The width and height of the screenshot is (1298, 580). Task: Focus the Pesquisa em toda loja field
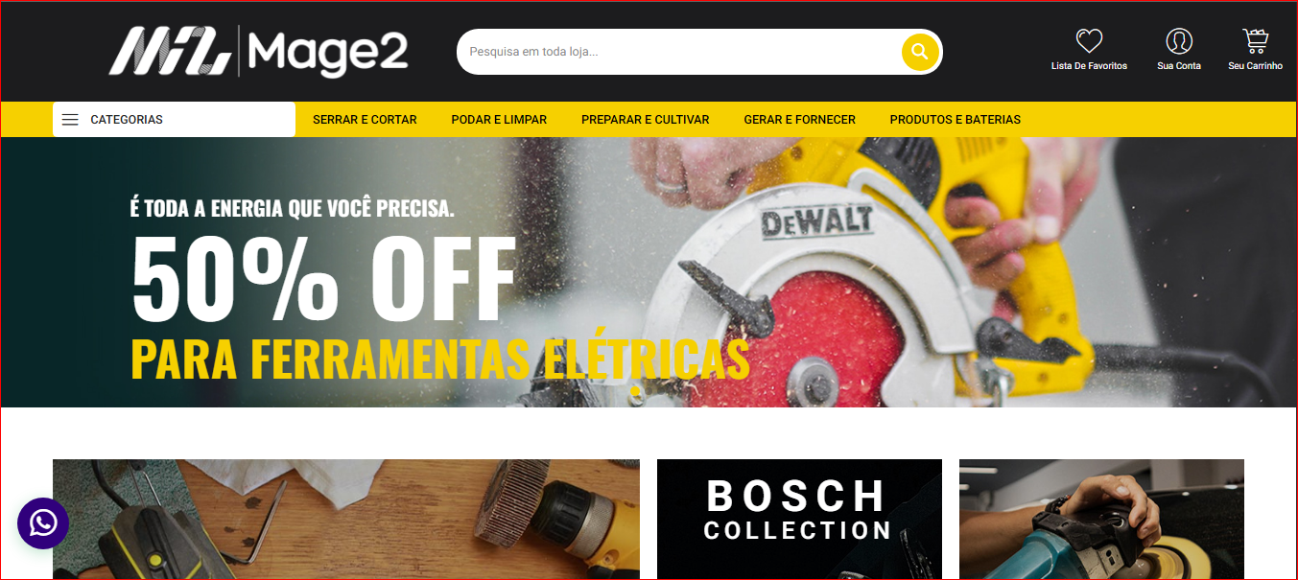[679, 52]
